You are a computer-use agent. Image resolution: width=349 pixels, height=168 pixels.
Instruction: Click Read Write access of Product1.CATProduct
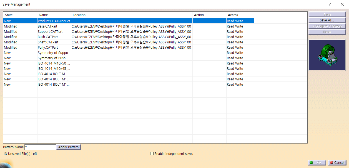tap(235, 21)
